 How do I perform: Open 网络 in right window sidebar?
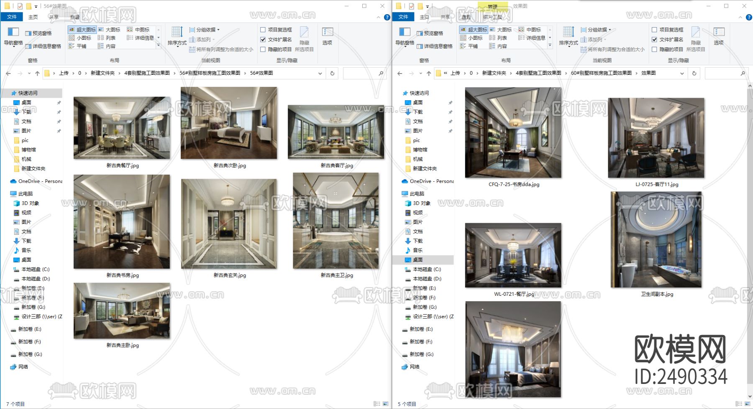pos(410,367)
